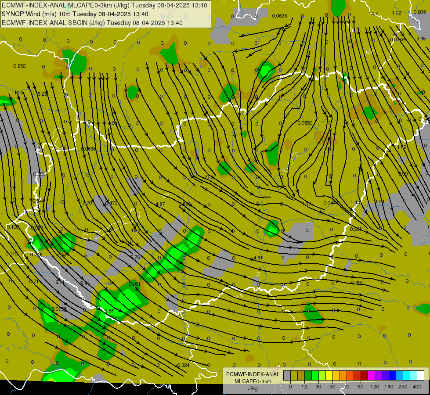Image resolution: width=430 pixels, height=395 pixels.
Task: Click the map value 9.44
Action: point(85,283)
